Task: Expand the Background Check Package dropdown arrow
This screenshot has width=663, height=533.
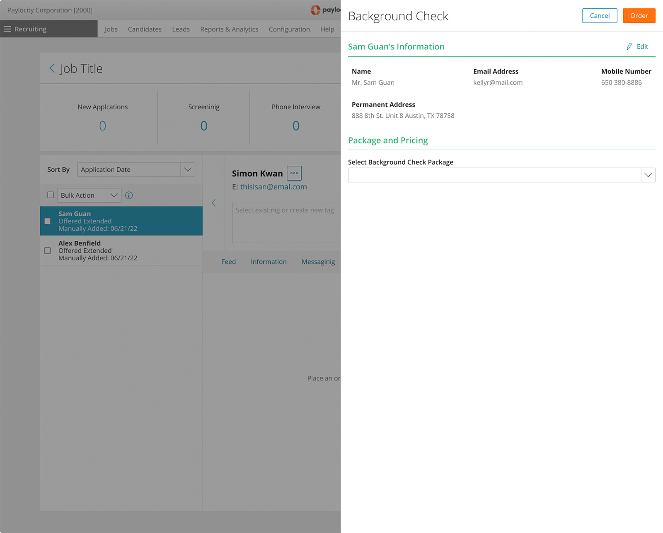Action: (648, 175)
